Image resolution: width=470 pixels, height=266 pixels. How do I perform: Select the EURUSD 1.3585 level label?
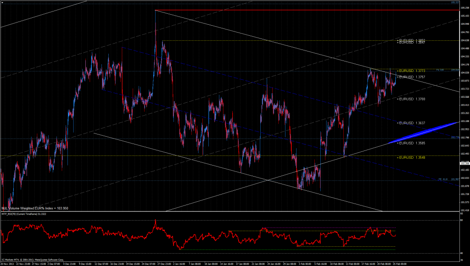click(411, 143)
